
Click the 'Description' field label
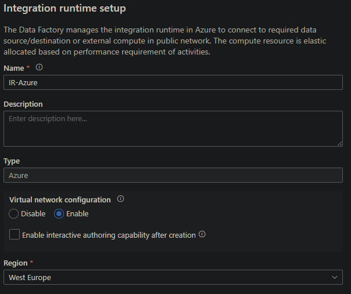pos(23,104)
